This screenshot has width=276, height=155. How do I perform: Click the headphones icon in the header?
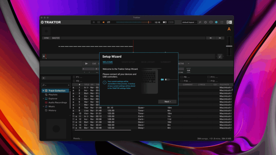pos(211,22)
